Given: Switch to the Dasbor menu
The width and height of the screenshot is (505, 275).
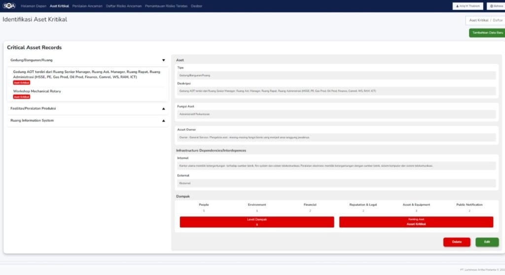Looking at the screenshot, I should pyautogui.click(x=196, y=6).
